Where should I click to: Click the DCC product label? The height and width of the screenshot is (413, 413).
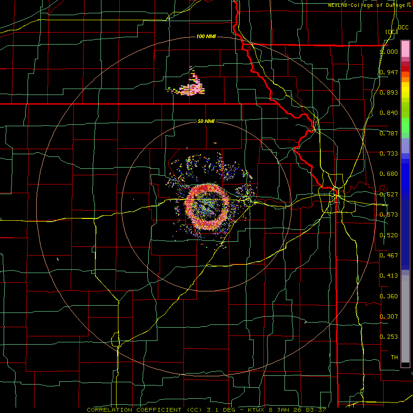click(x=403, y=28)
